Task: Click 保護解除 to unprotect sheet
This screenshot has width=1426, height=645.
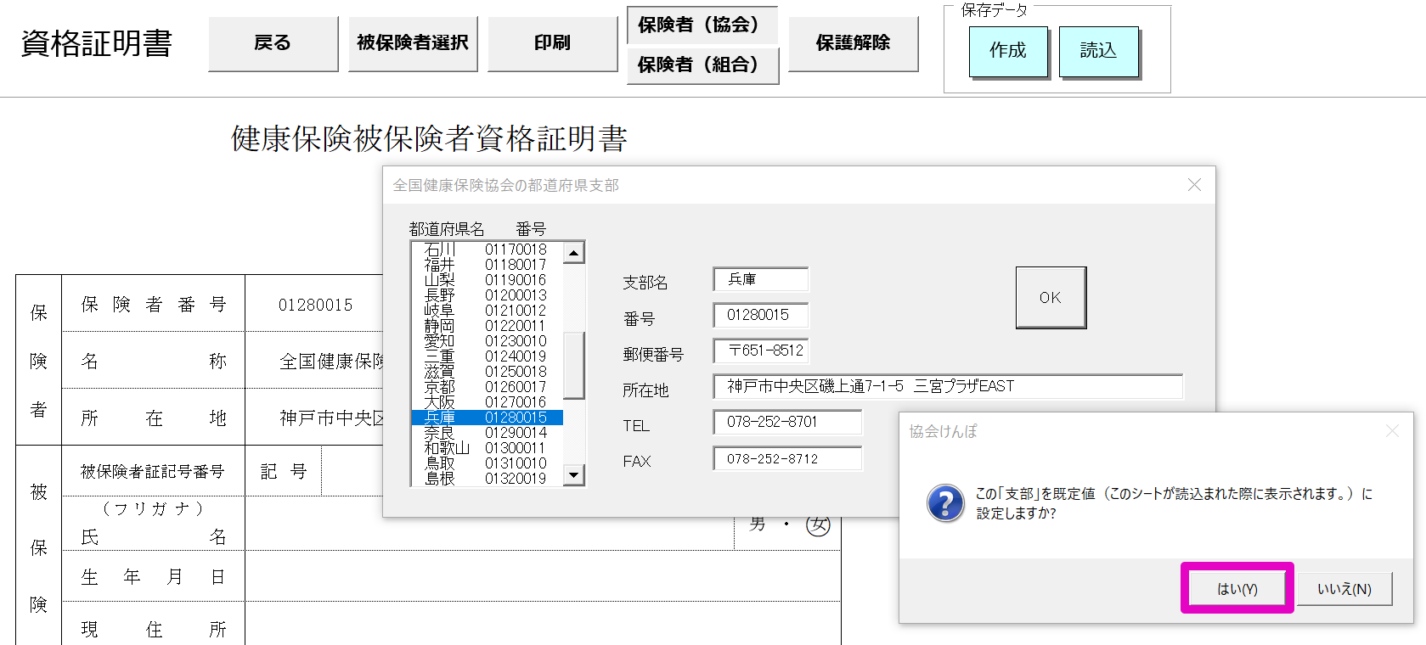Action: (853, 43)
